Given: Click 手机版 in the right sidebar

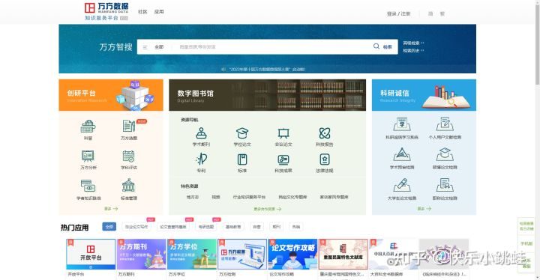Looking at the screenshot, I should 526,243.
